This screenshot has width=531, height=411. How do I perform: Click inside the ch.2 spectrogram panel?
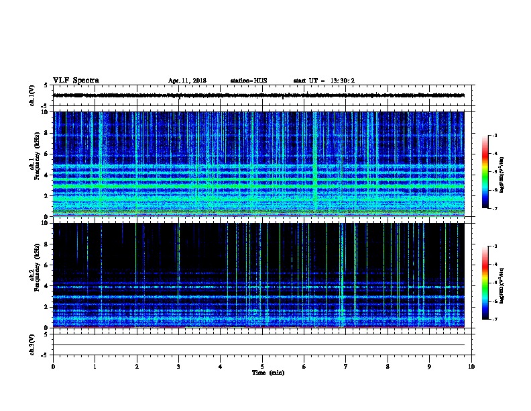[x=259, y=275]
